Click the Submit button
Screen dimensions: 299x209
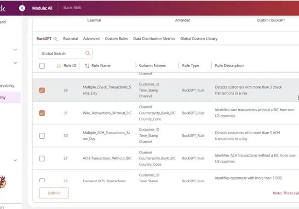click(54, 193)
